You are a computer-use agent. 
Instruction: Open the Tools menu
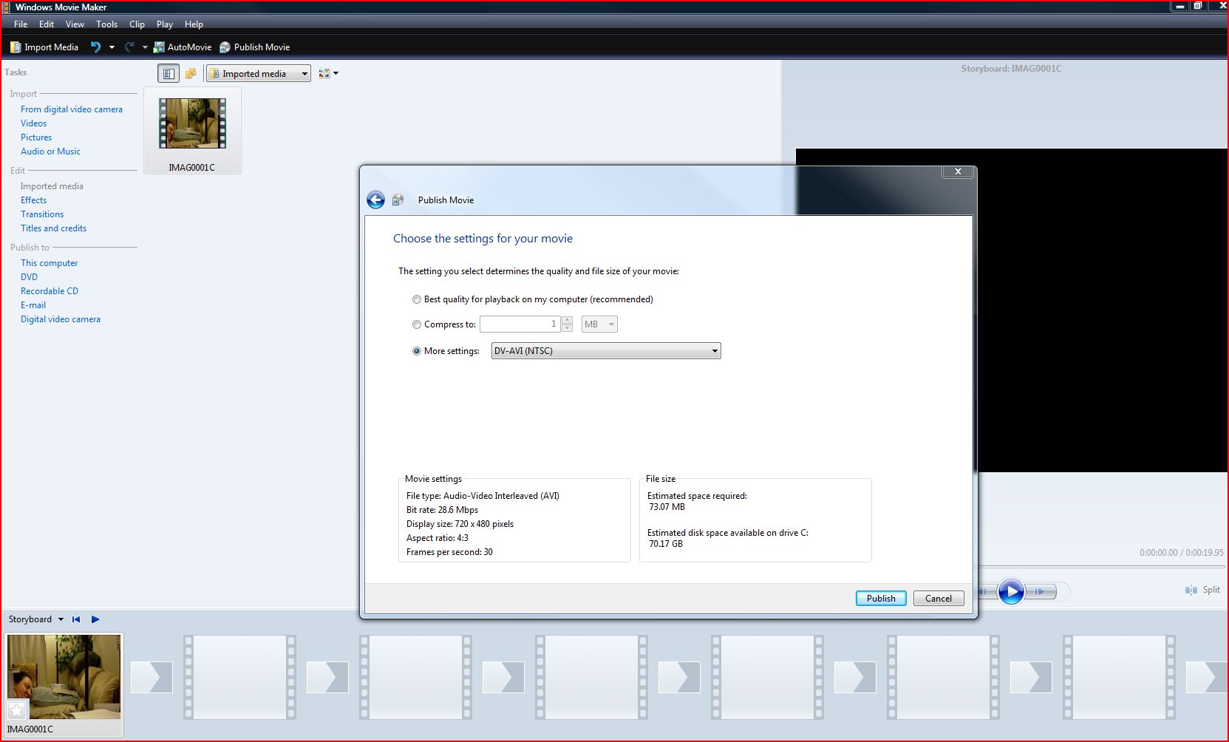click(106, 24)
